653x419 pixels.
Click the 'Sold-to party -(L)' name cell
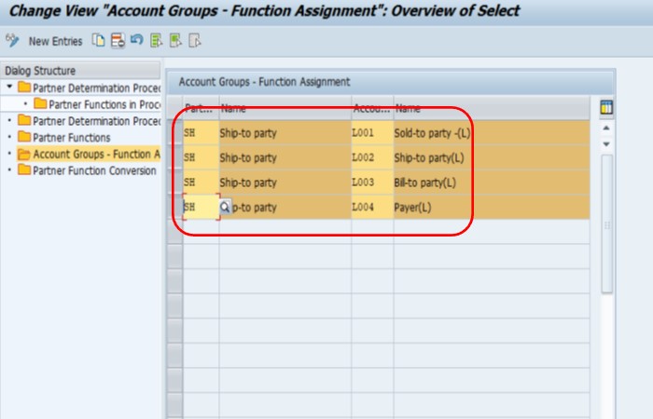492,133
